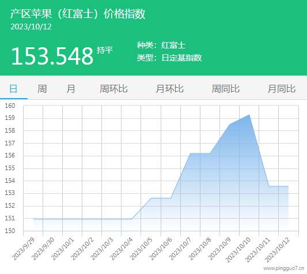Image resolution: width=307 pixels, height=274 pixels.
Task: Open the 月环比 tab
Action: point(169,89)
